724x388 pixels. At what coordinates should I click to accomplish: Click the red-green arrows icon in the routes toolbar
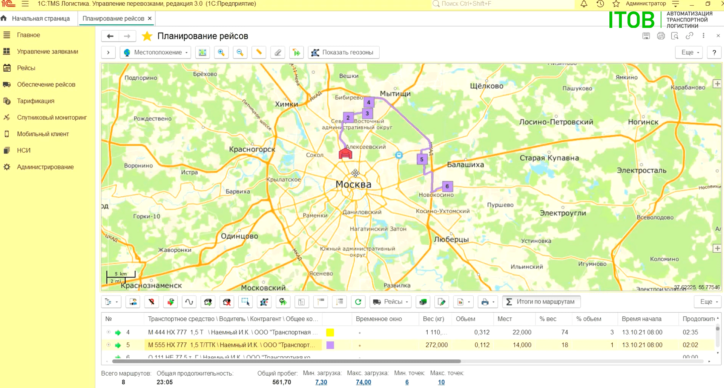click(170, 302)
